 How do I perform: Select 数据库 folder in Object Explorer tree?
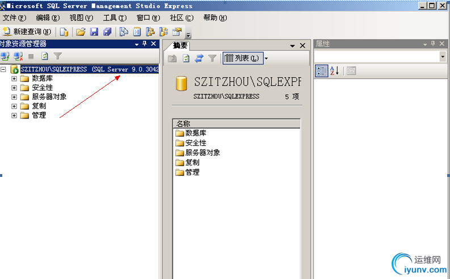click(x=42, y=78)
